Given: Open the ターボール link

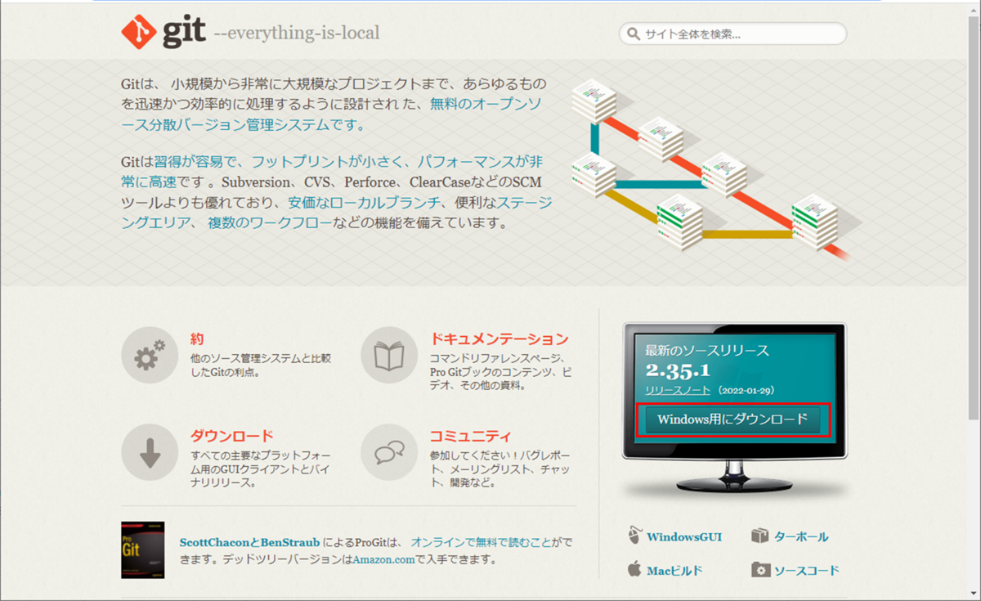Looking at the screenshot, I should click(x=801, y=537).
